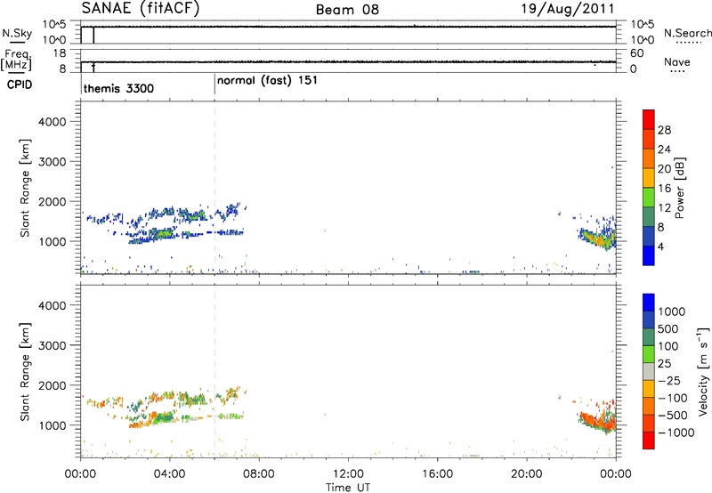Click the Slant Range label of the power panel
Viewport: 712px width, 493px height.
25,188
